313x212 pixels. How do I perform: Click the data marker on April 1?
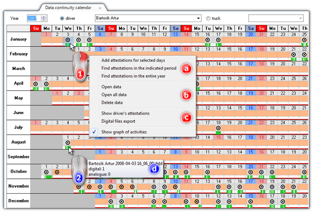click(35, 84)
